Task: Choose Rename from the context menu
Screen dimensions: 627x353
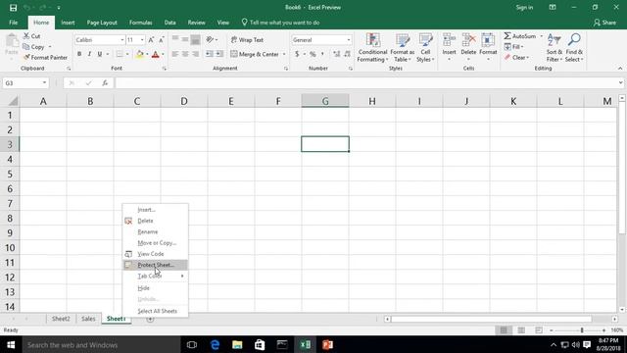Action: (155, 231)
